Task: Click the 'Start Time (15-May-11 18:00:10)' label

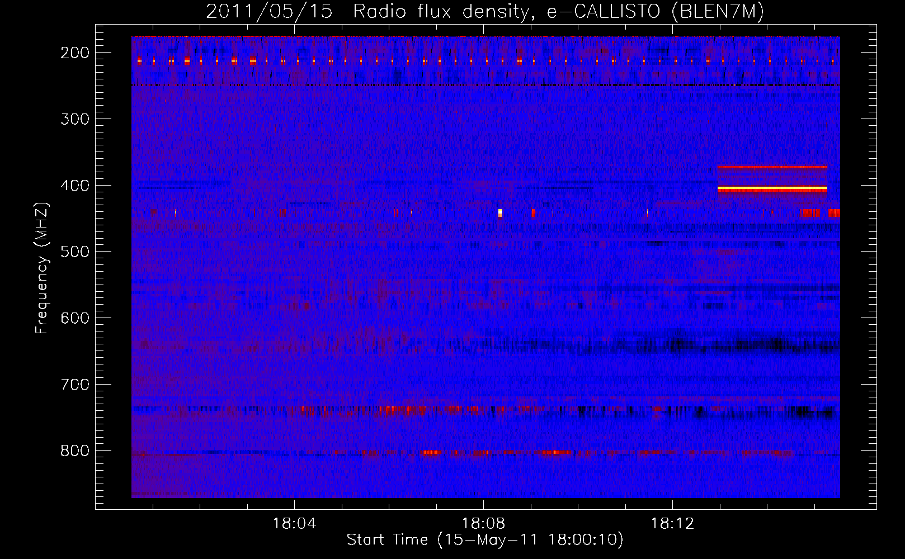Action: pyautogui.click(x=485, y=540)
